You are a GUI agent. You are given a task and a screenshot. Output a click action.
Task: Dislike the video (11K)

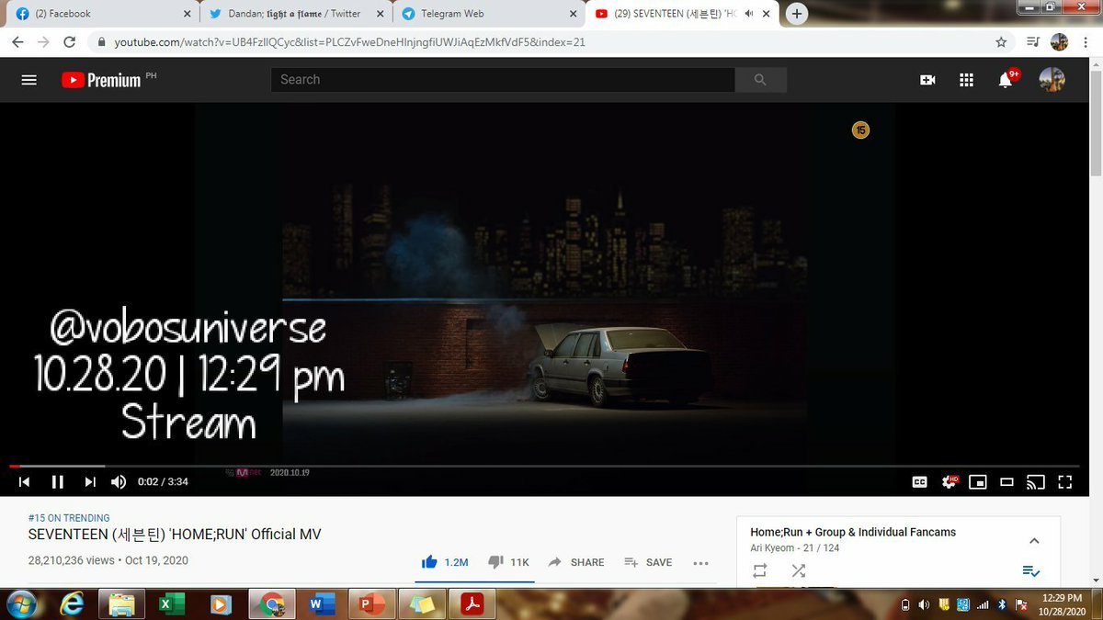[509, 562]
